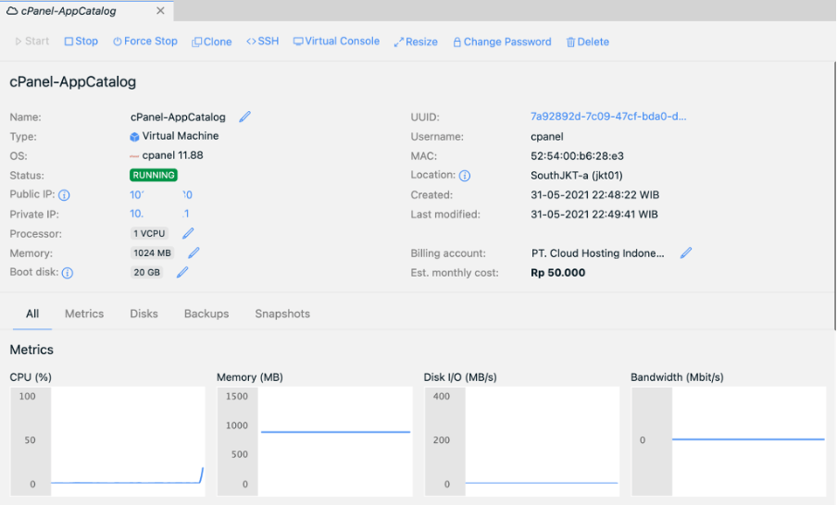Click the Bandwidth (Mbit/s) chart
The height and width of the screenshot is (505, 837).
click(x=729, y=441)
